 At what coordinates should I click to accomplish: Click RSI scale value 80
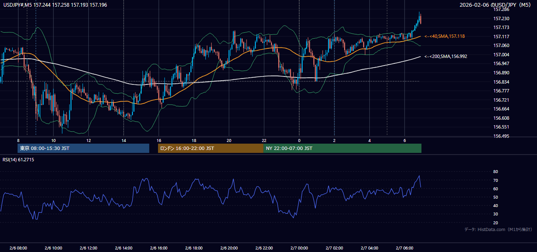click(495, 172)
